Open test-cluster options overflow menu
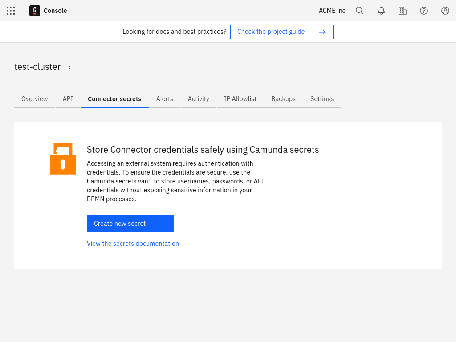 coord(69,67)
